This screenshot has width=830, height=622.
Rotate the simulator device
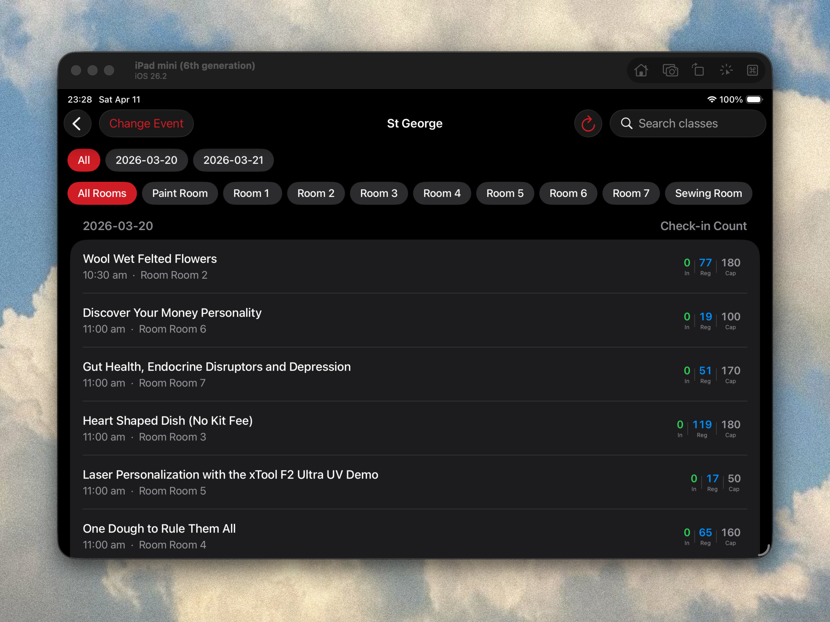pos(698,70)
